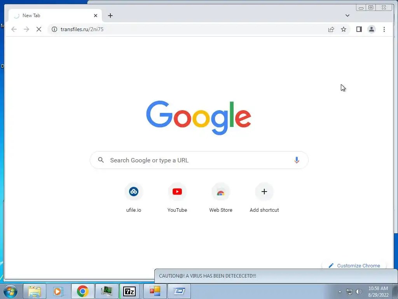
Task: Open a new tab with plus button
Action: (x=110, y=16)
